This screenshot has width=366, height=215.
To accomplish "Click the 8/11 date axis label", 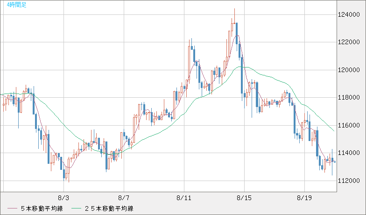I will pos(184,198).
